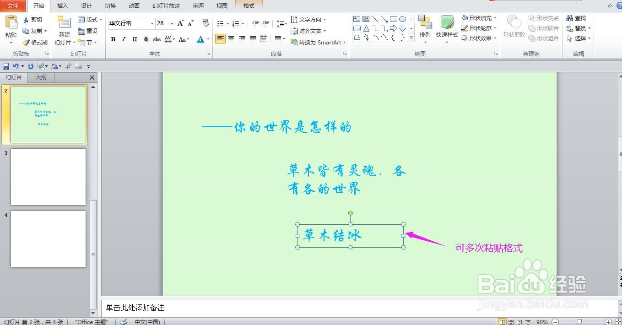Toggle italic formatting
This screenshot has height=325, width=622.
(124, 39)
